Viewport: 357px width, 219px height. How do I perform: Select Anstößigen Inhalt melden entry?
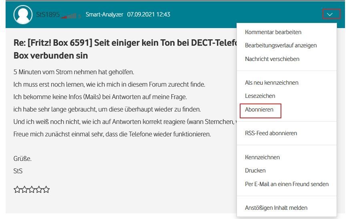point(276,208)
